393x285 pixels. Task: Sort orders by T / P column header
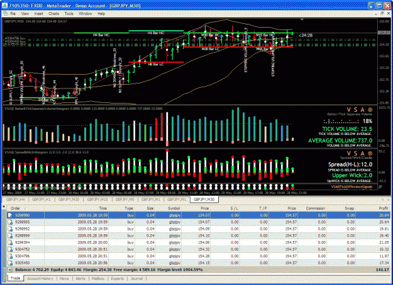coord(255,208)
